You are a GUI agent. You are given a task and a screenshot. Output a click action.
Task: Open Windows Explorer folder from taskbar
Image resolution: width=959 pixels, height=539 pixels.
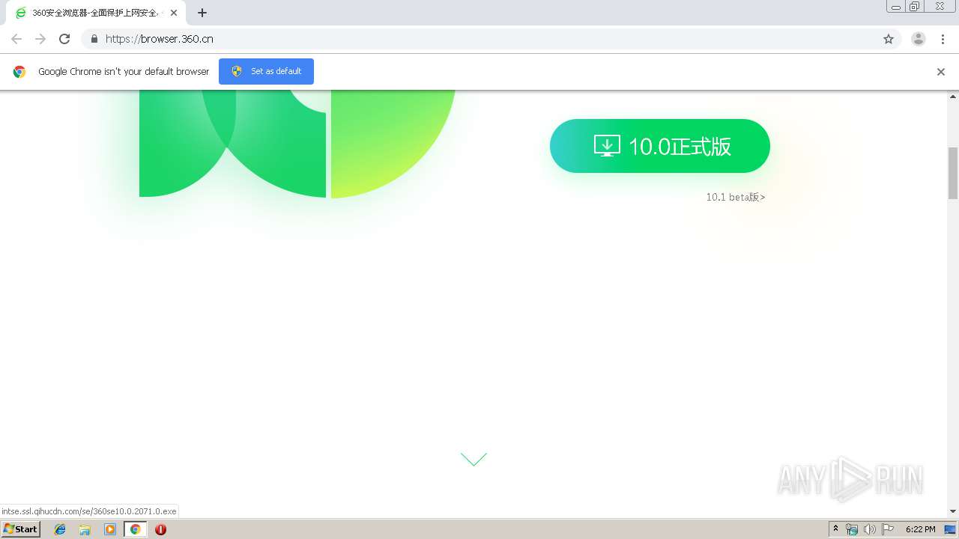[x=85, y=529]
